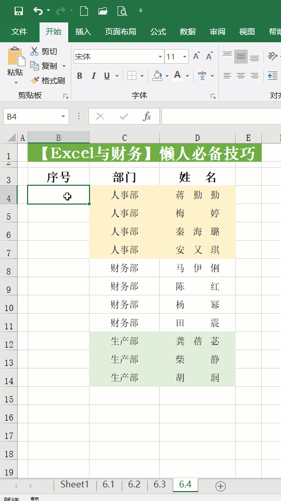Switch to Sheet1 sheet tab
The image size is (281, 501).
point(74,484)
